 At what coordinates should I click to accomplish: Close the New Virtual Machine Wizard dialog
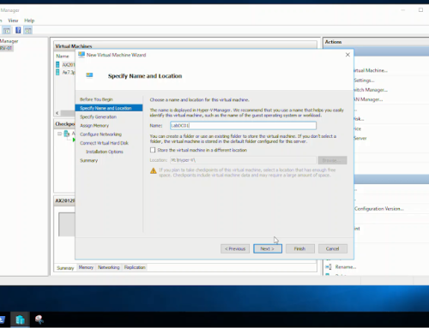pyautogui.click(x=347, y=55)
